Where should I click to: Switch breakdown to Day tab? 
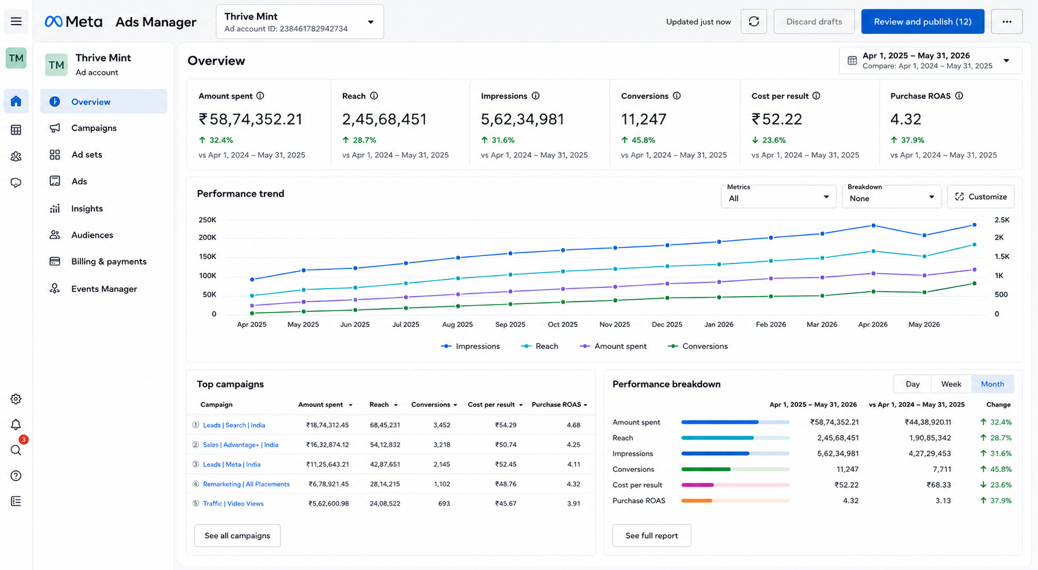pos(913,384)
